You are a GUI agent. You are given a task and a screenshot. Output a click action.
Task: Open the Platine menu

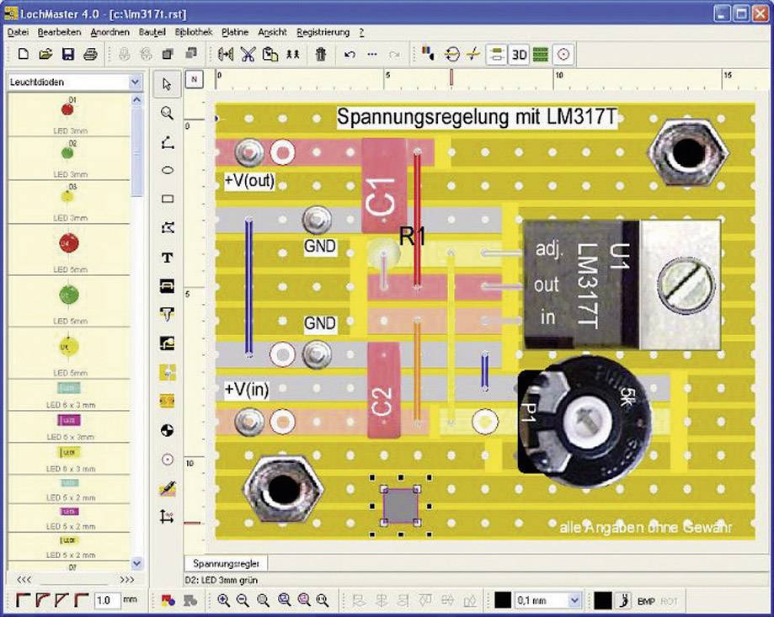coord(234,32)
